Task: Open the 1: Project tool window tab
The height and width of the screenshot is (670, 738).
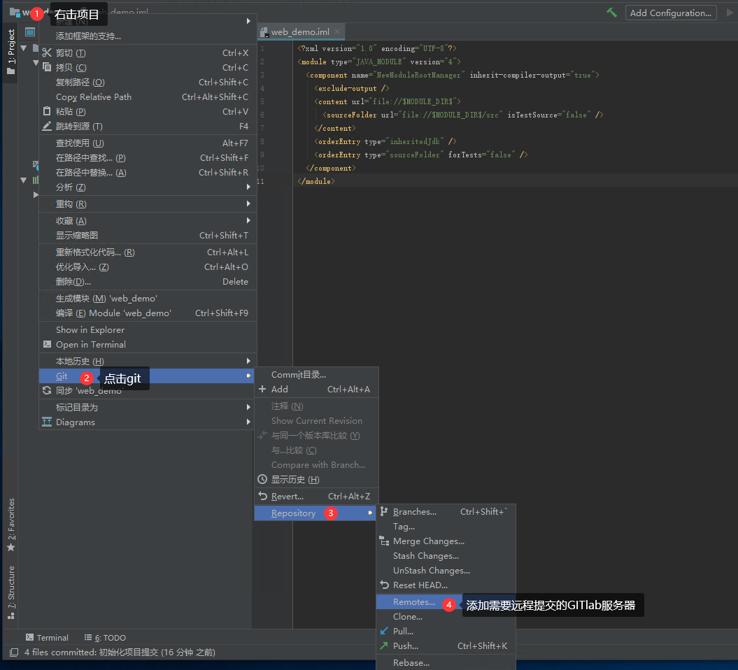Action: tap(10, 52)
